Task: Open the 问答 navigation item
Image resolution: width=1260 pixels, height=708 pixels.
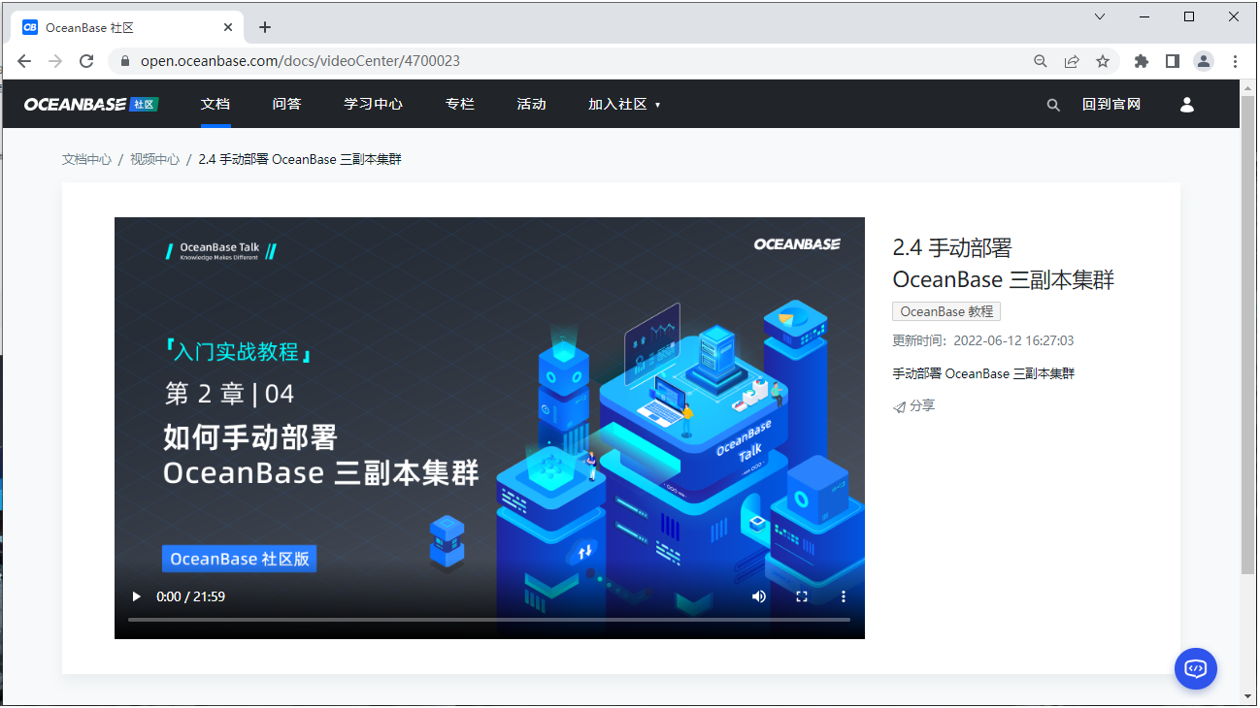Action: 286,104
